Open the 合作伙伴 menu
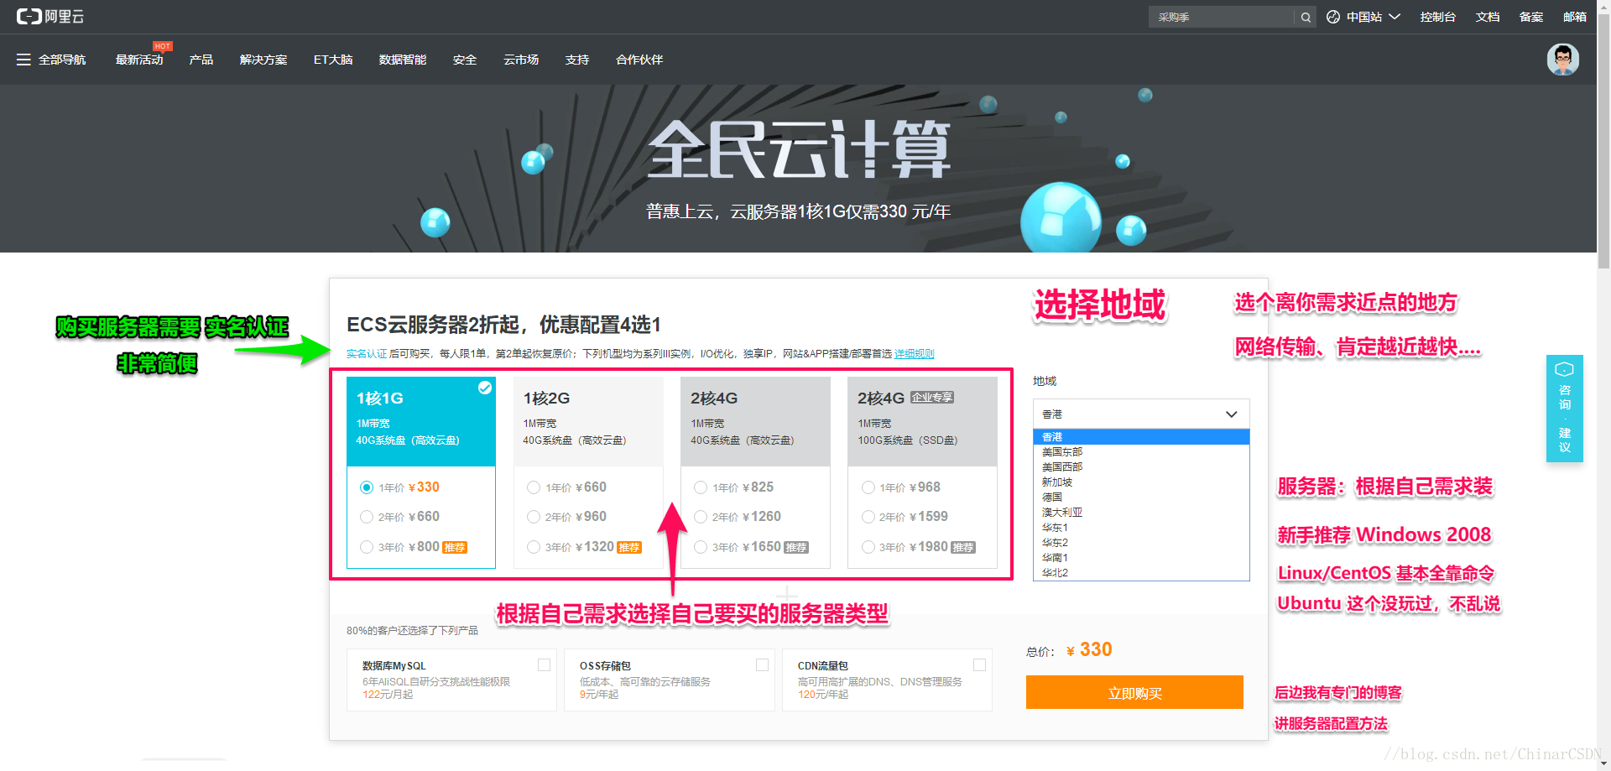Viewport: 1611px width, 771px height. 639,60
